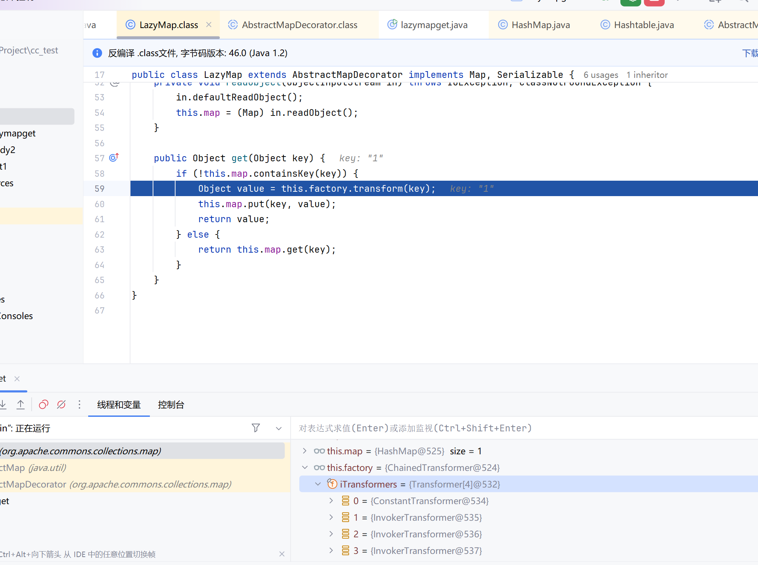Click line number 60 in gutter
The image size is (758, 565).
[x=100, y=204]
